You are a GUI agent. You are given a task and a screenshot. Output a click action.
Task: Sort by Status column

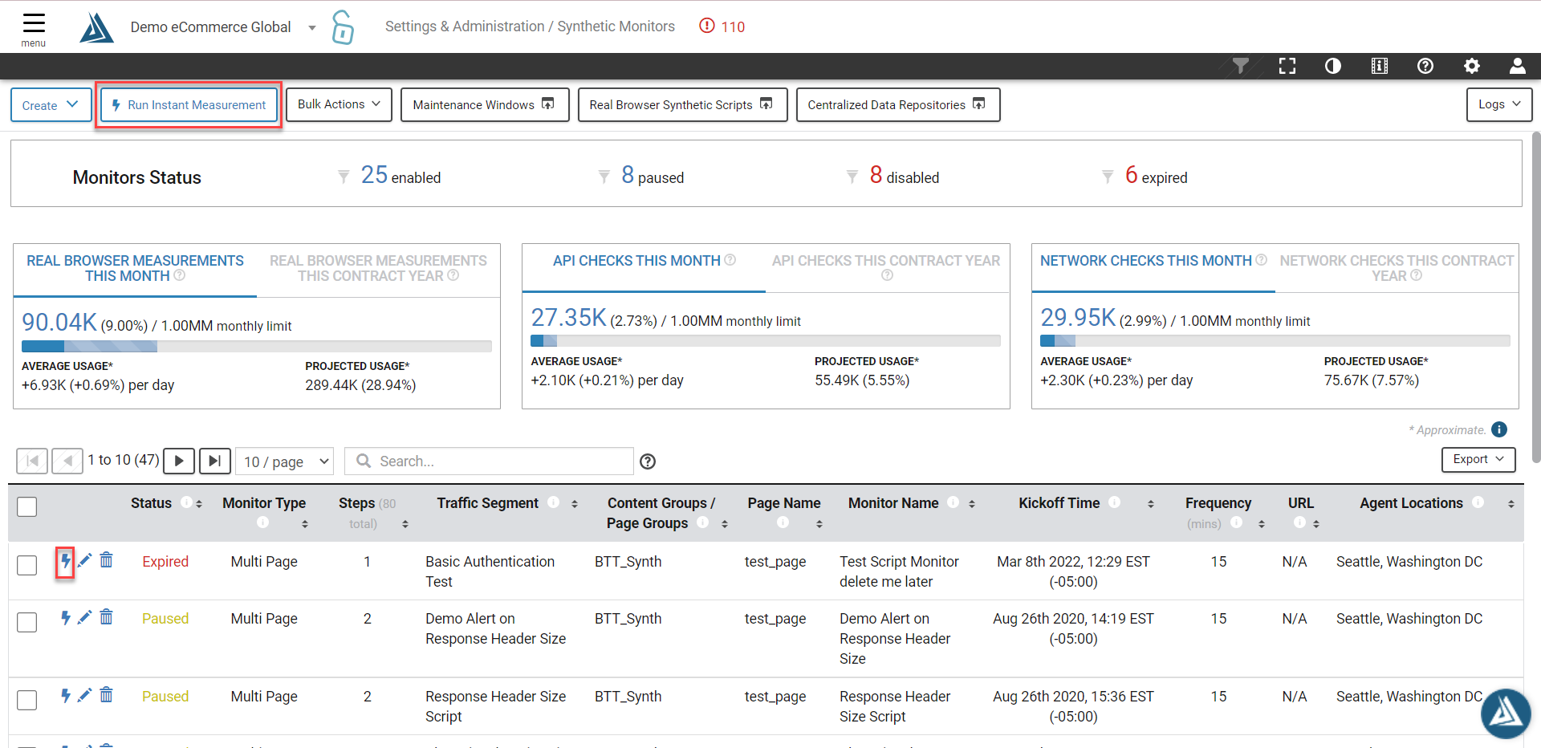(199, 504)
